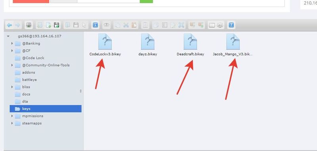Open the blue get info icon
The height and width of the screenshot is (151, 317).
[x=95, y=25]
